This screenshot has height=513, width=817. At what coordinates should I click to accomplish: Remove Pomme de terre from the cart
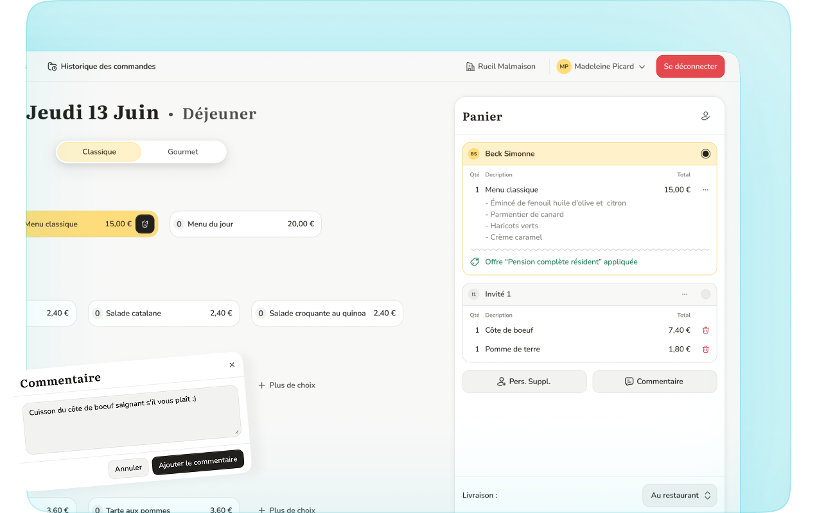click(705, 349)
